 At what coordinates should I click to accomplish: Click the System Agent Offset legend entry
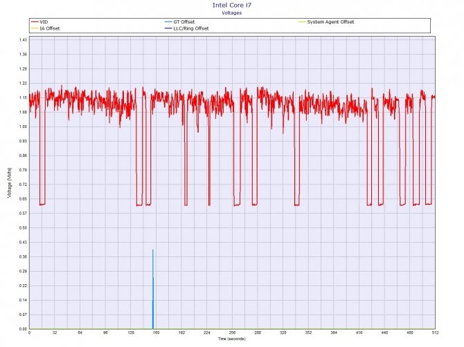(x=326, y=22)
